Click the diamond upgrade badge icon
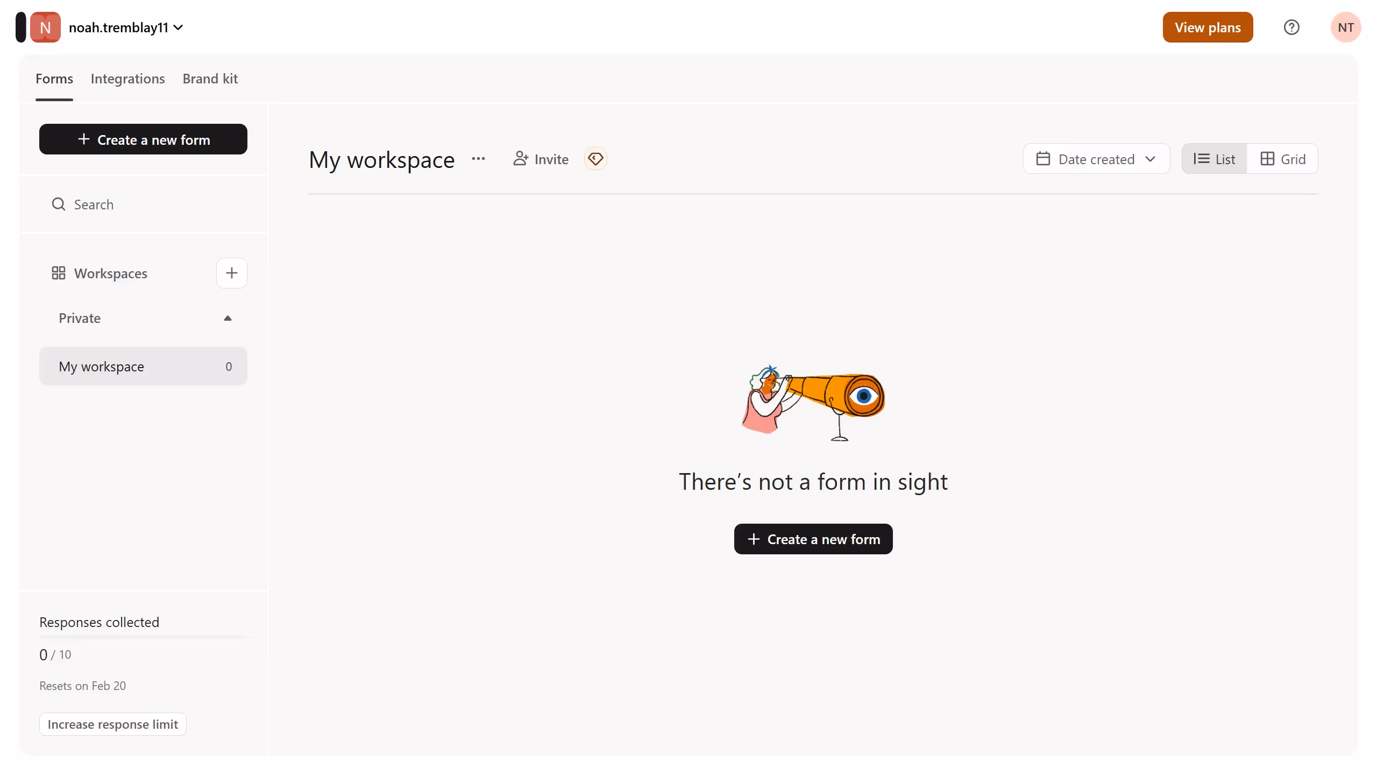The image size is (1377, 775). click(x=595, y=159)
